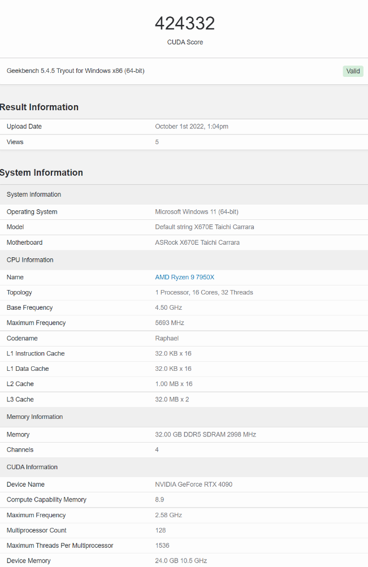The width and height of the screenshot is (368, 567).
Task: Click the CUDA Information section header
Action: pyautogui.click(x=32, y=467)
